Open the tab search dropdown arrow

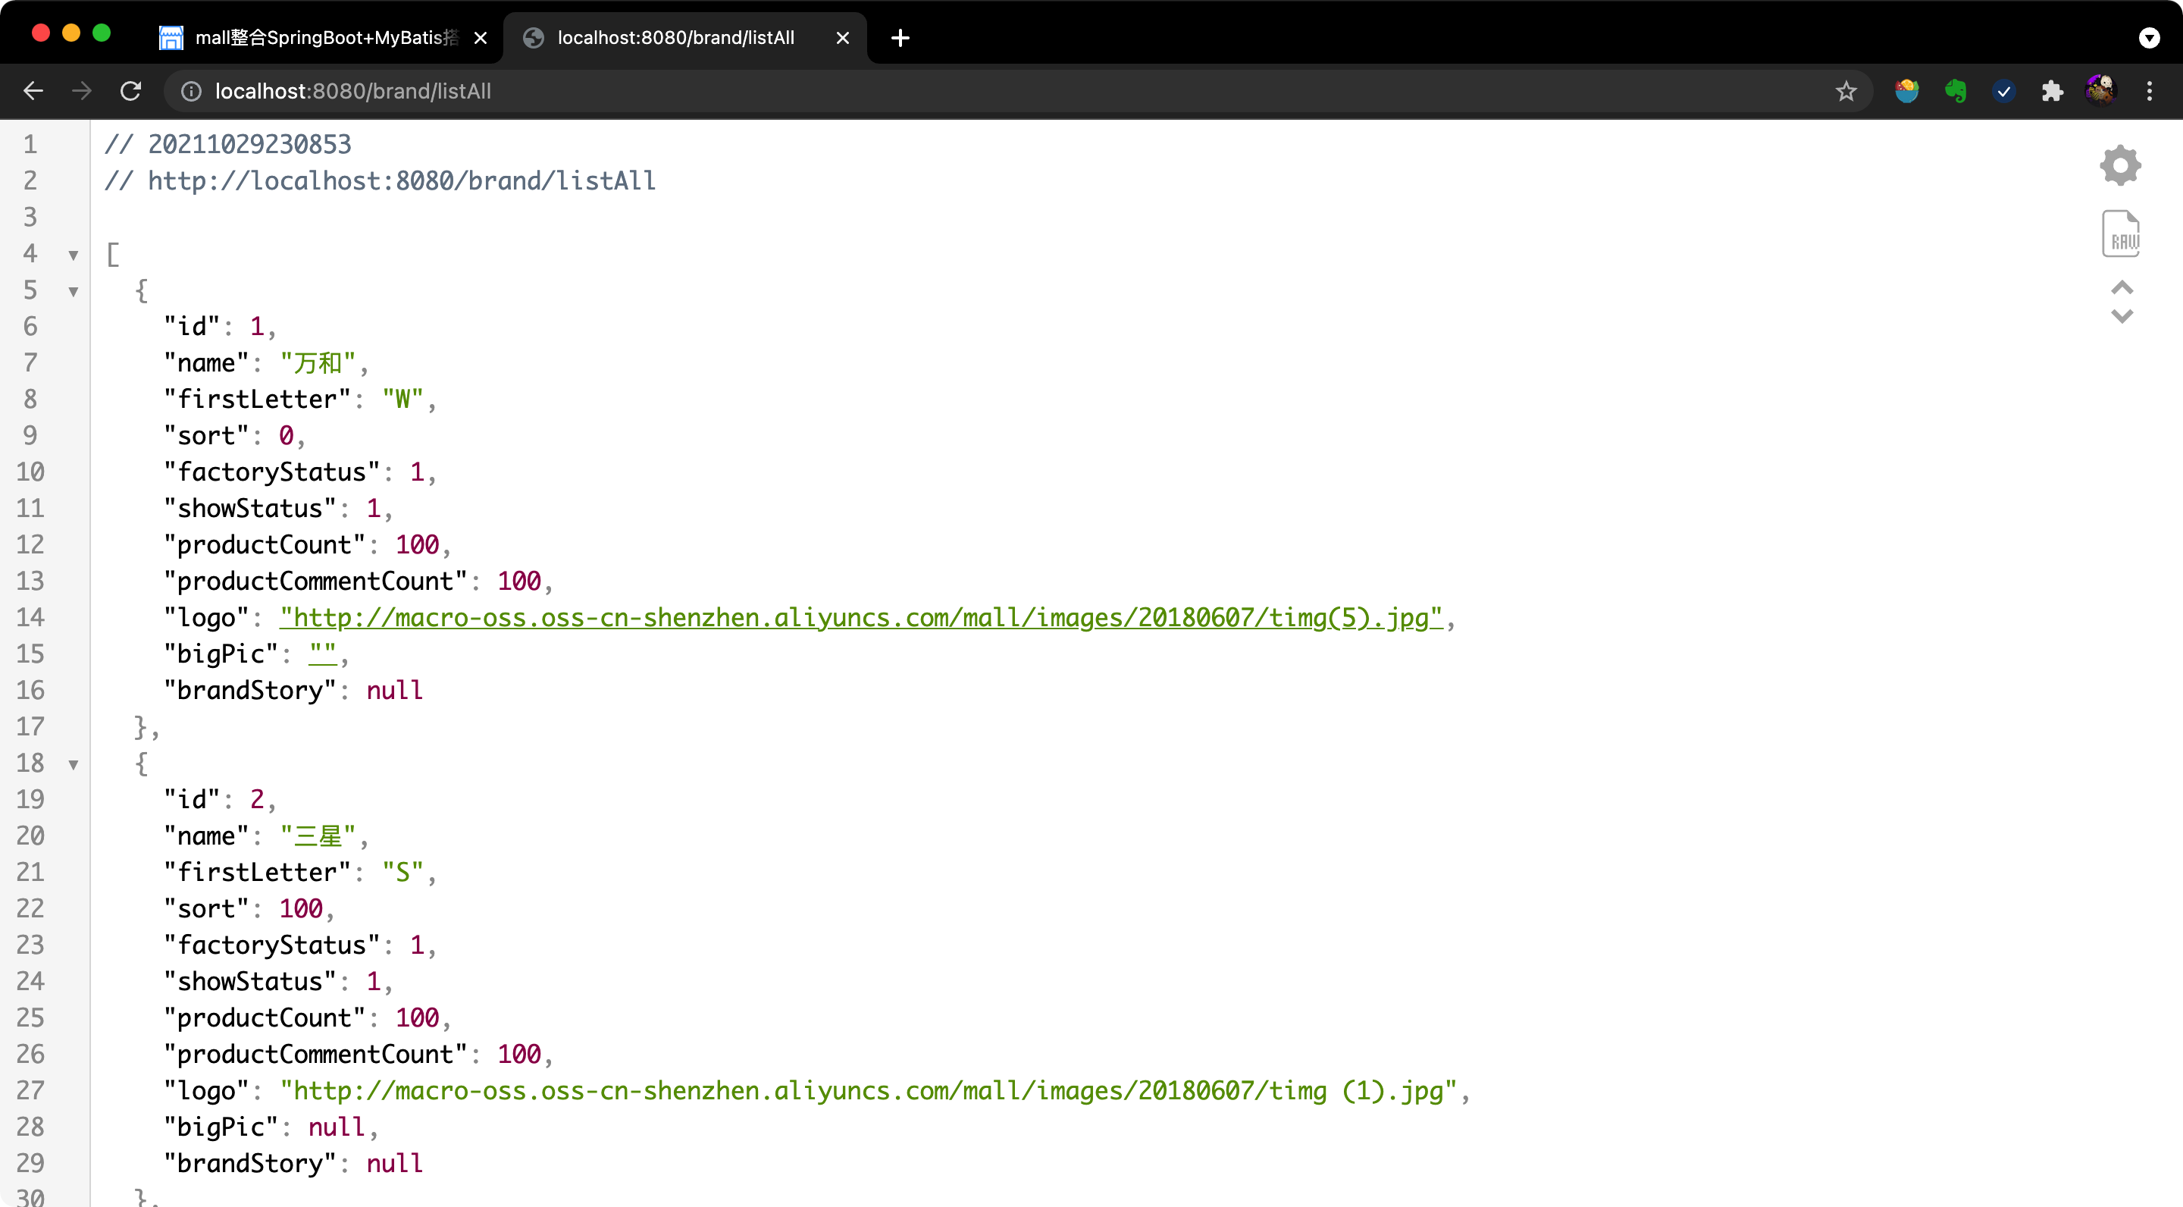coord(2150,37)
